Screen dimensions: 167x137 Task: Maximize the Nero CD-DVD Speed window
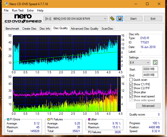(147, 4)
